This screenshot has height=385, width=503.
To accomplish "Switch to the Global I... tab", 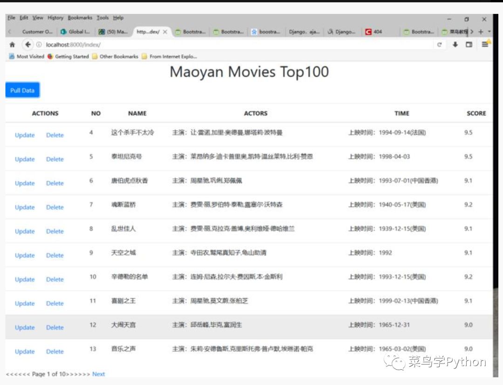I will click(76, 32).
